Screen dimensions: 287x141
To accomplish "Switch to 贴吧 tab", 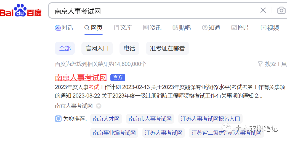I will tap(182, 28).
